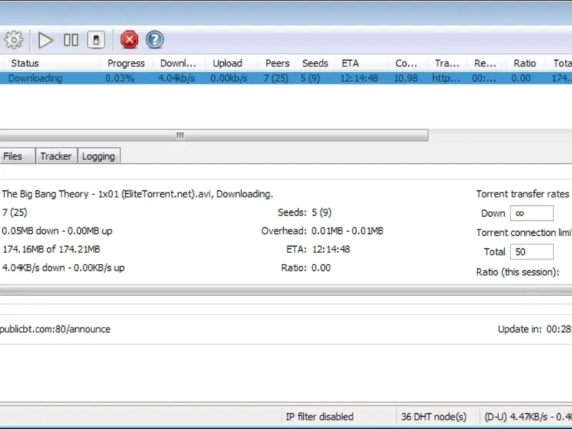Screen dimensions: 572x429
Task: Sort by the Status column header
Action: pyautogui.click(x=25, y=63)
